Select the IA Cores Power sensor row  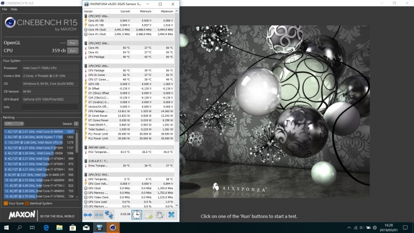tap(129, 116)
